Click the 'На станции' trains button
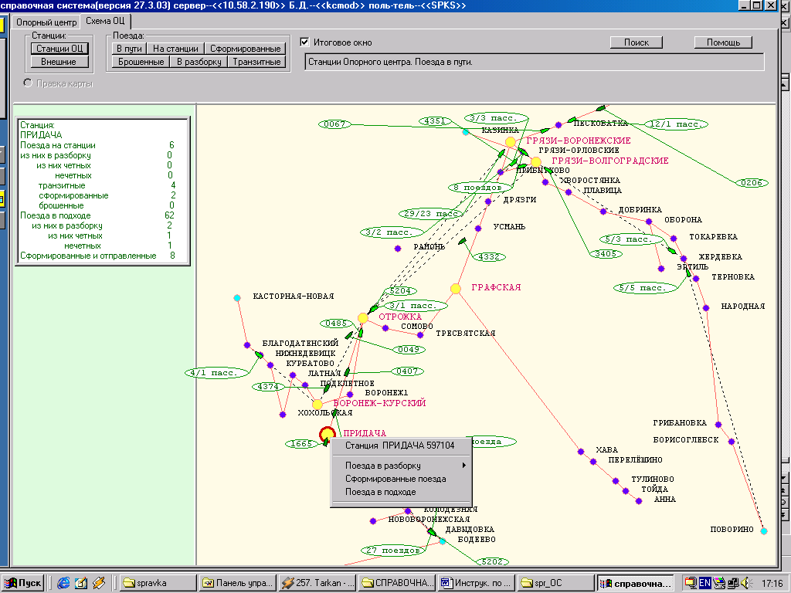 pyautogui.click(x=175, y=49)
